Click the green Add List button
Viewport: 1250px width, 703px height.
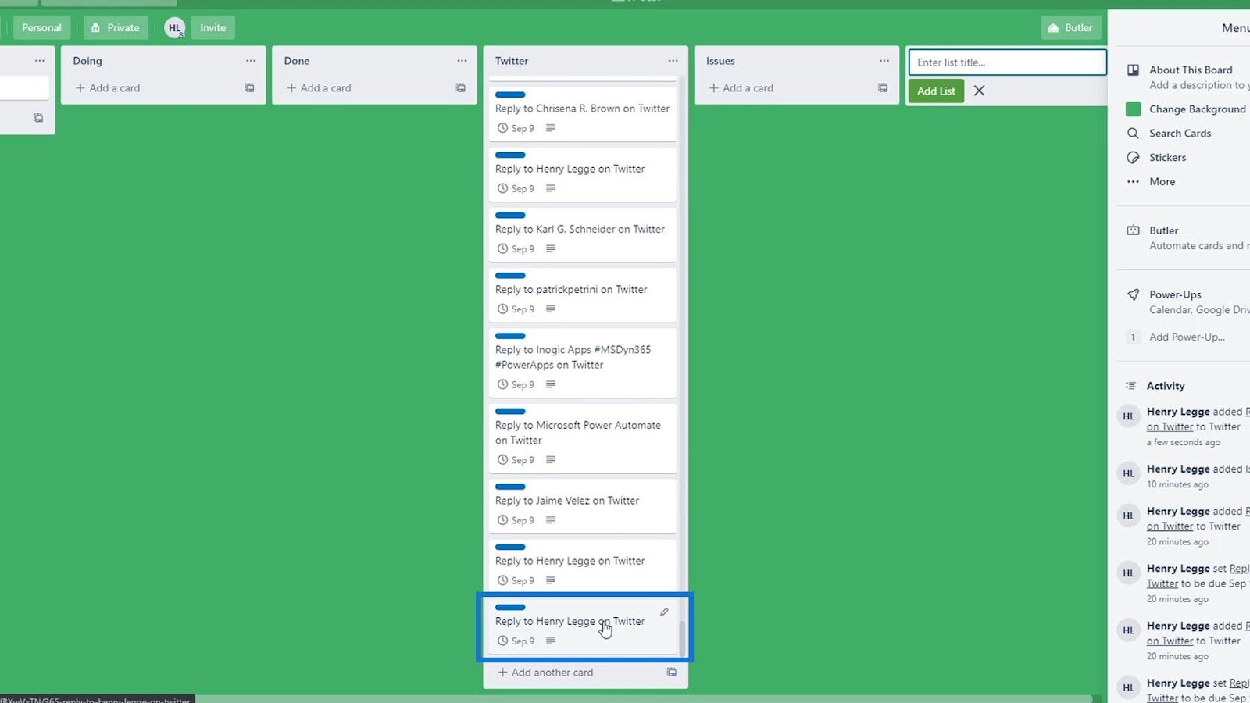tap(936, 91)
